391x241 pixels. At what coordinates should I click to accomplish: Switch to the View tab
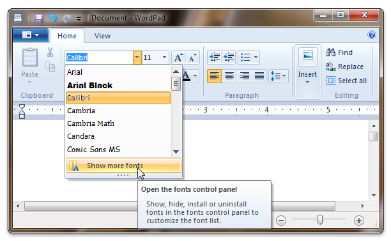(x=102, y=36)
